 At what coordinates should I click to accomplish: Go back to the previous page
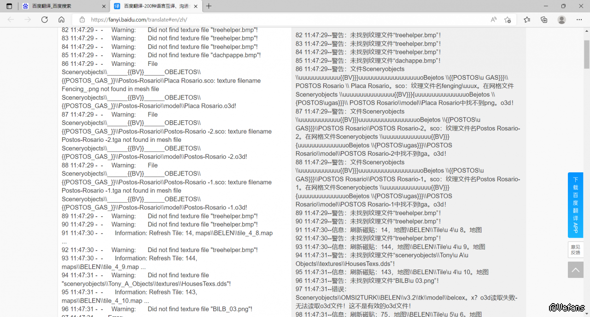pos(11,20)
